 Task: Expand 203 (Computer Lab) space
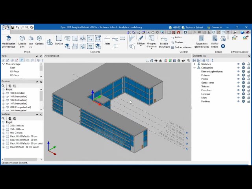[x=3, y=107]
